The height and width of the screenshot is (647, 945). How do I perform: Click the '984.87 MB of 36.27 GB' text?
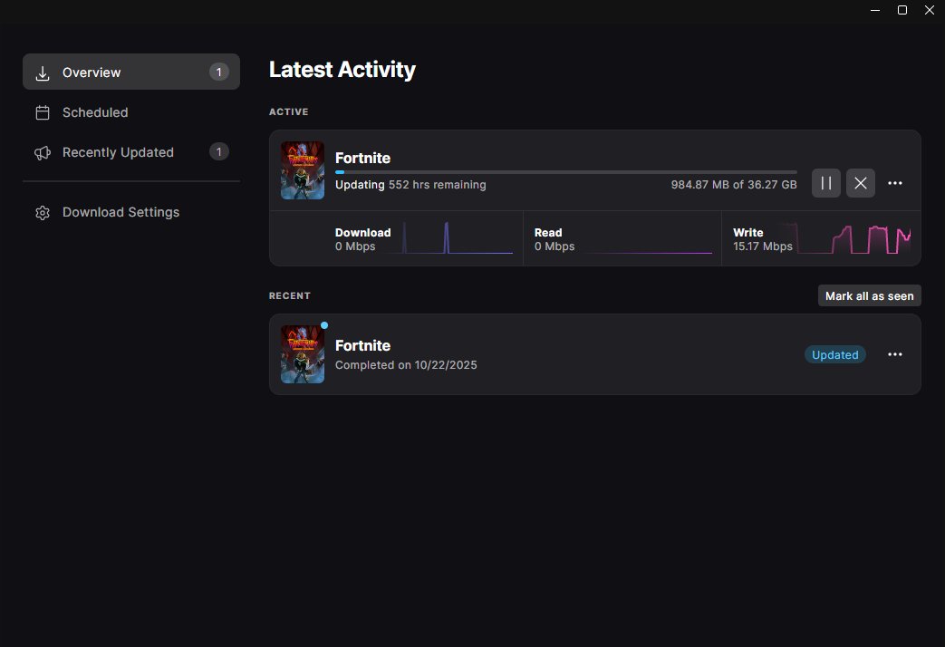734,185
